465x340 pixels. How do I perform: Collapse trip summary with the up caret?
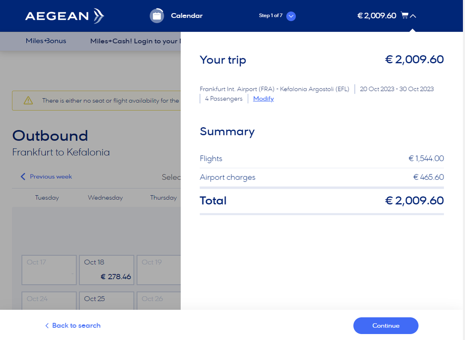pyautogui.click(x=413, y=16)
